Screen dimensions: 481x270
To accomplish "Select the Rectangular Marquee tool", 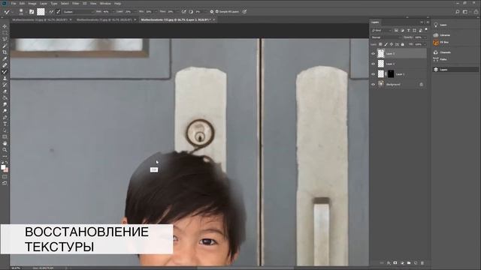I will [x=5, y=33].
